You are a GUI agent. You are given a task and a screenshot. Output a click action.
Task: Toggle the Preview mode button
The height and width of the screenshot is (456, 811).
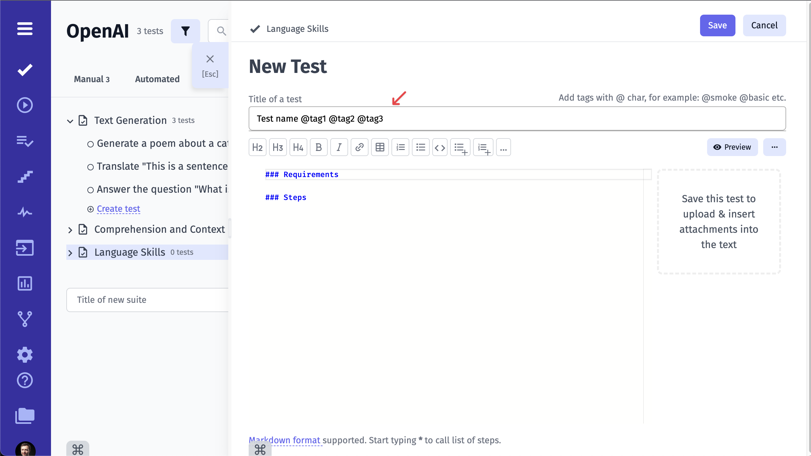[x=733, y=147]
